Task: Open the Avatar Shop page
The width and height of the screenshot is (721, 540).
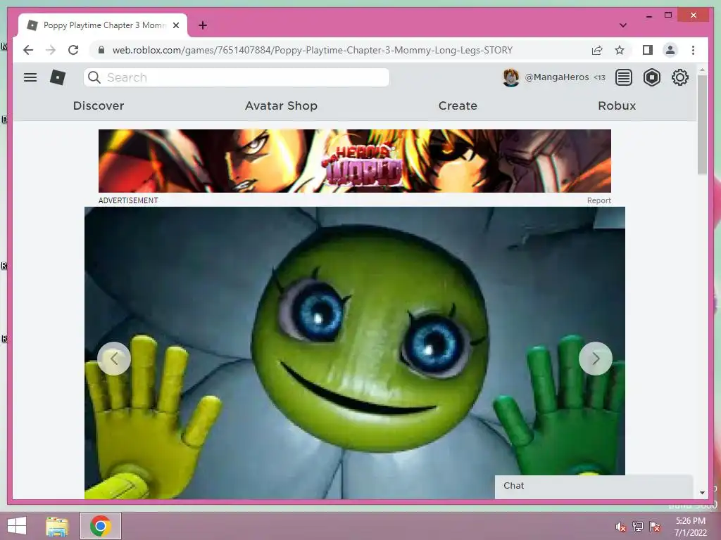Action: pyautogui.click(x=282, y=105)
